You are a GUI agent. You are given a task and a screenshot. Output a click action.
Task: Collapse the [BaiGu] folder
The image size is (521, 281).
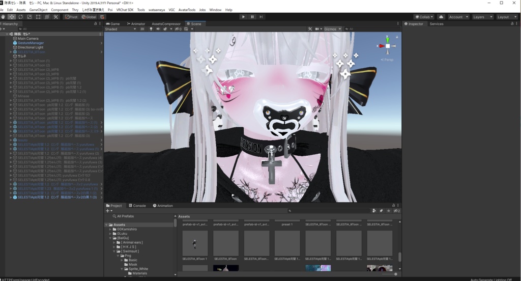tap(110, 238)
